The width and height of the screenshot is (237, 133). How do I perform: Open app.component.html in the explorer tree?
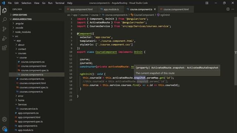pyautogui.click(x=37, y=117)
